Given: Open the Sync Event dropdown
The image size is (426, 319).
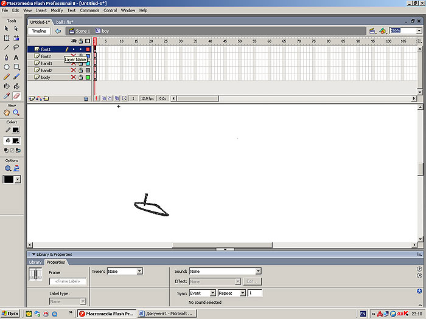Looking at the screenshot, I should [213, 293].
